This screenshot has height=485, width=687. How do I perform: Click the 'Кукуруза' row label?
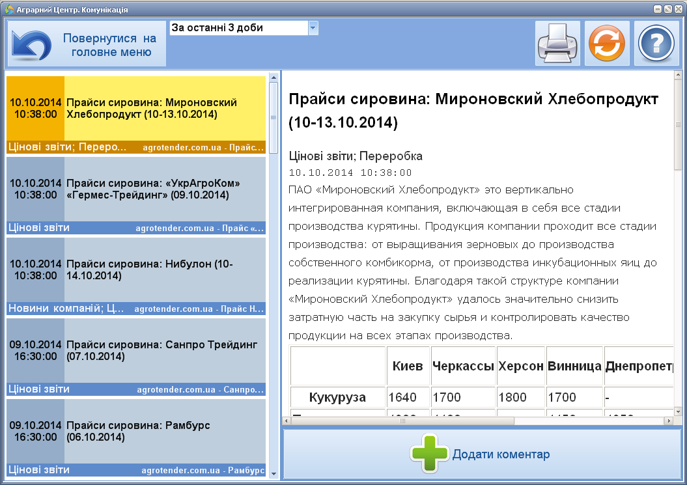click(x=337, y=397)
